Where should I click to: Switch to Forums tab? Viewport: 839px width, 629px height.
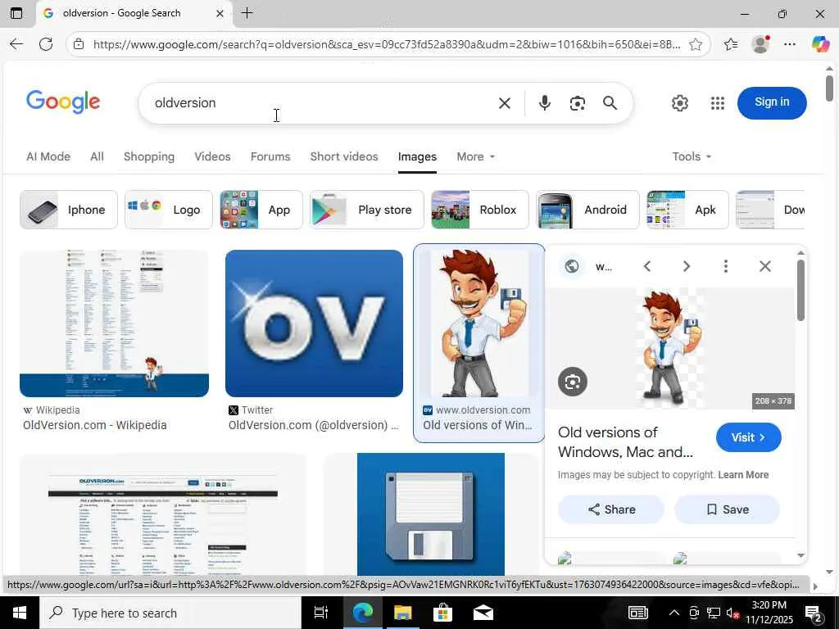click(270, 156)
